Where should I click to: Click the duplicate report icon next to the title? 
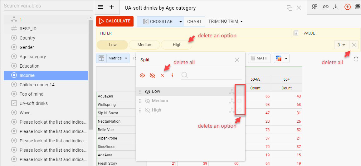pos(289,8)
